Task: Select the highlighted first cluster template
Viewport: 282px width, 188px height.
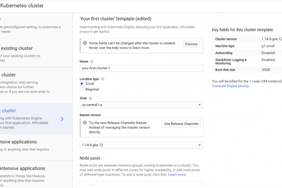Action: [36, 119]
